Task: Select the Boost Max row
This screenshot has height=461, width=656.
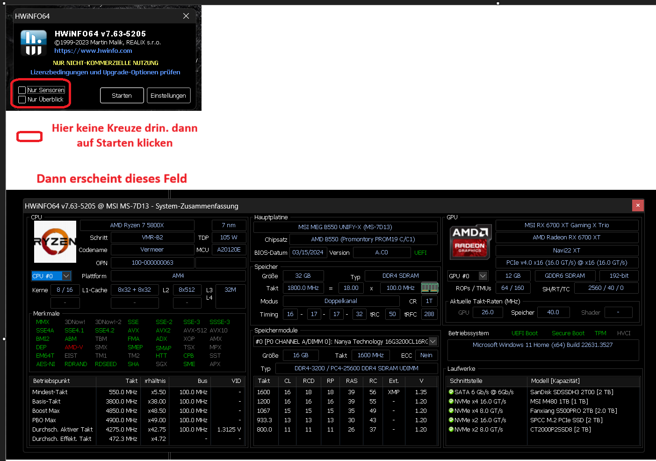Action: [137, 411]
